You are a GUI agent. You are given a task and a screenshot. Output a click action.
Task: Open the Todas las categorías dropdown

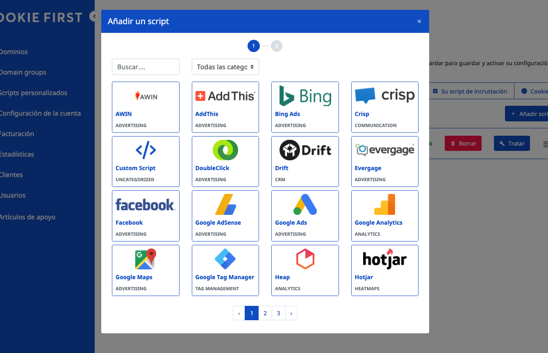[225, 67]
